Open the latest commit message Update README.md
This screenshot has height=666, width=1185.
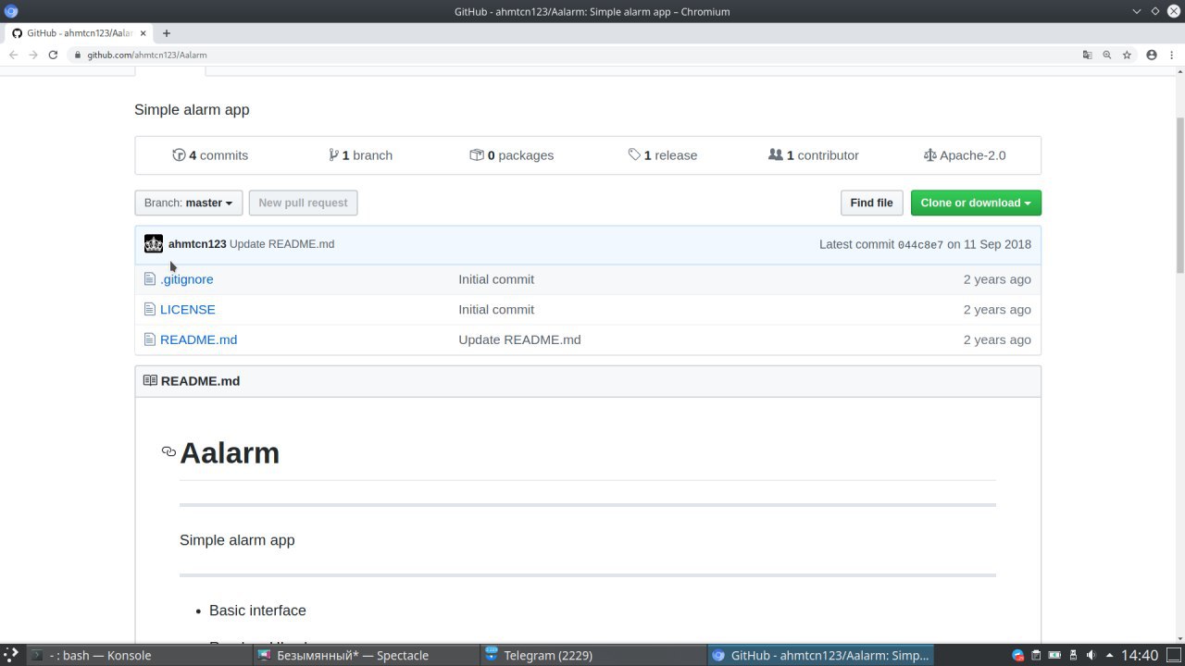282,244
